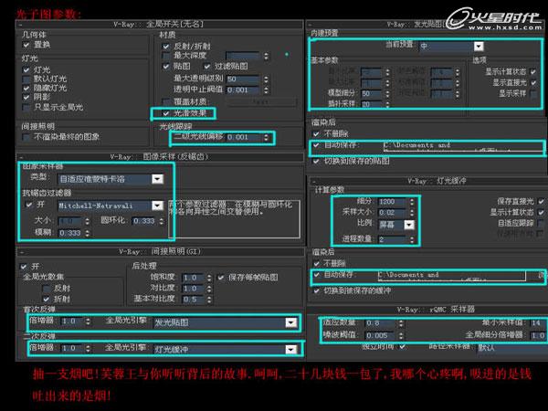The image size is (548, 411).
Task: Toggle the 置换 displacement checkbox
Action: coord(26,45)
